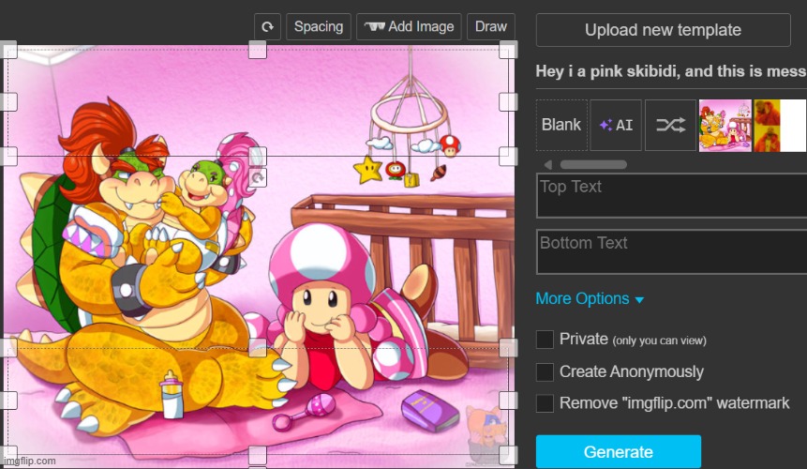This screenshot has height=469, width=807.
Task: Click the Top Text input field
Action: tap(664, 195)
